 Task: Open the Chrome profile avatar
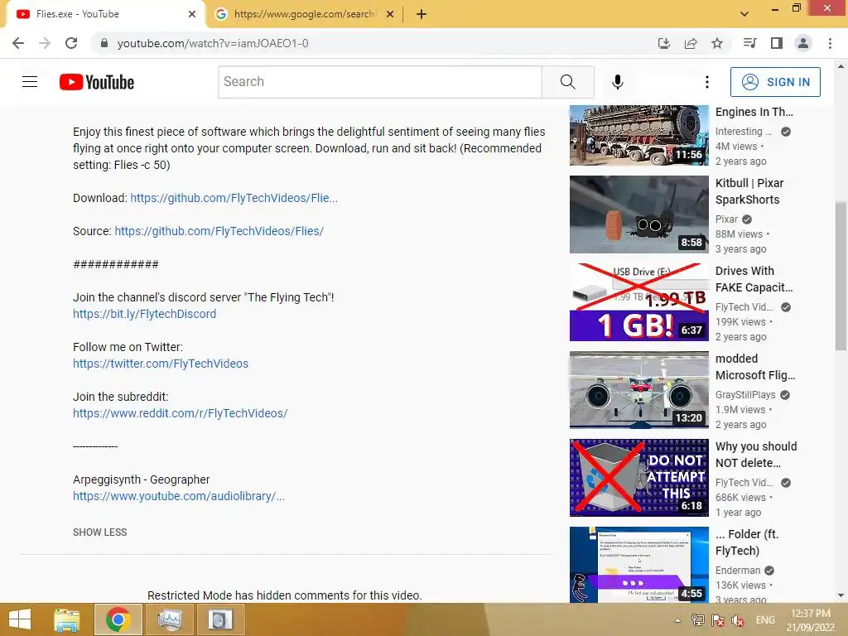(x=803, y=43)
